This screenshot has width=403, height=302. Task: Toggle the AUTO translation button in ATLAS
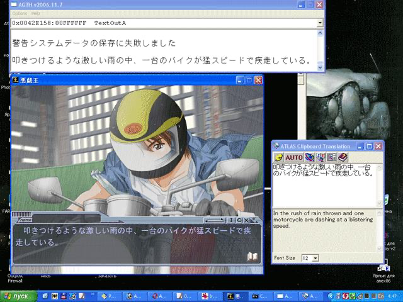pyautogui.click(x=294, y=157)
